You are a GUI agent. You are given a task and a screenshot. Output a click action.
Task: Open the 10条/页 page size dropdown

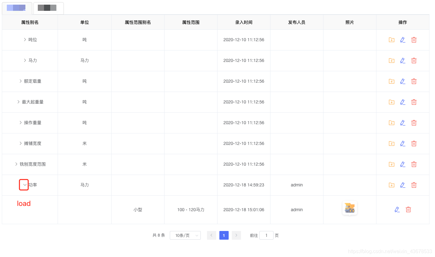[185, 235]
